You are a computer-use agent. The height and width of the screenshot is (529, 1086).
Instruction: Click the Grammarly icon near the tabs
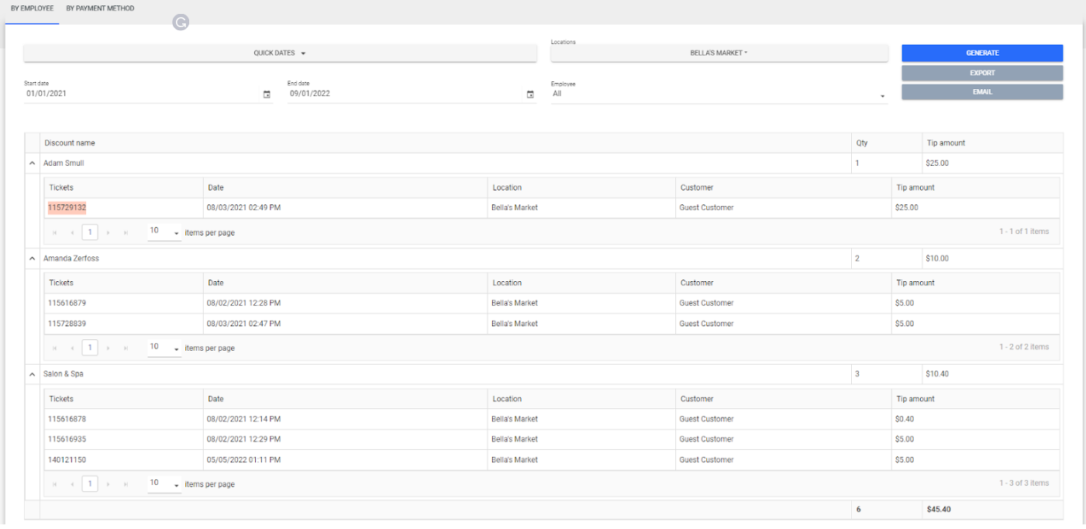181,22
